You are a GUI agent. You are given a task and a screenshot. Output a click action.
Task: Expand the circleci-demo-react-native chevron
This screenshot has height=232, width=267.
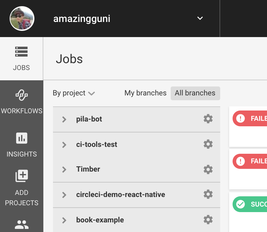(x=64, y=195)
